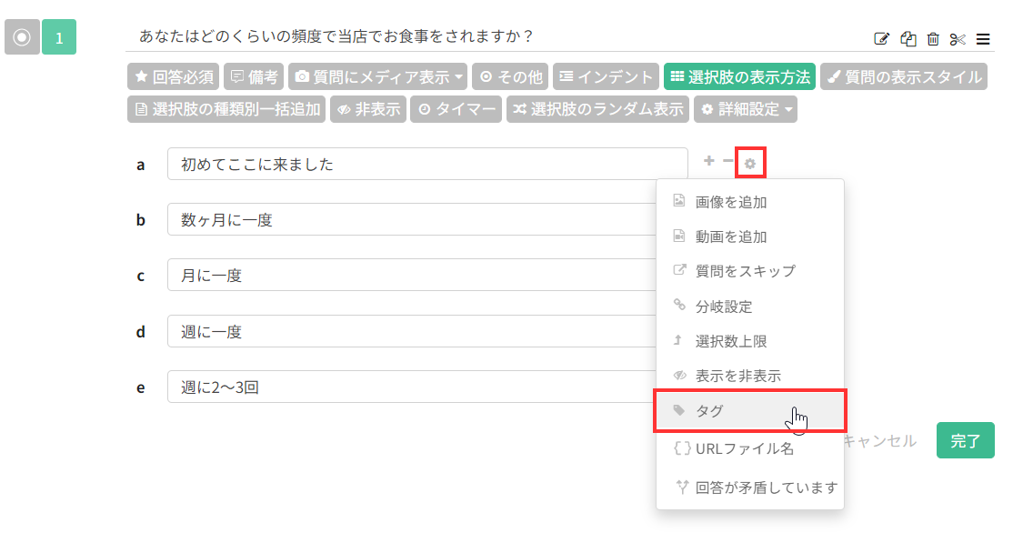The height and width of the screenshot is (533, 1013).
Task: Toggle the タイマー timer button
Action: tap(456, 109)
